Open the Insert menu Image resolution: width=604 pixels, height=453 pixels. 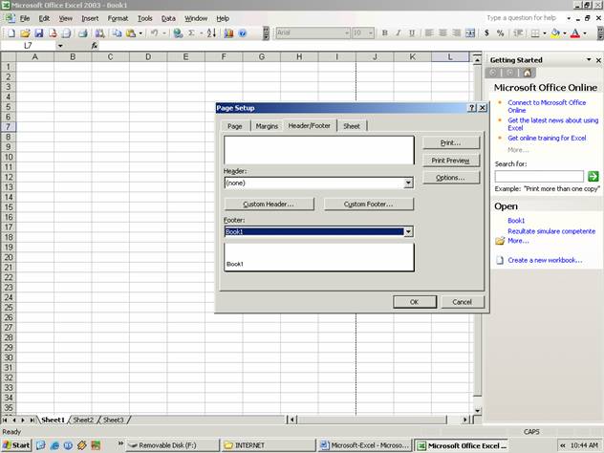point(90,18)
